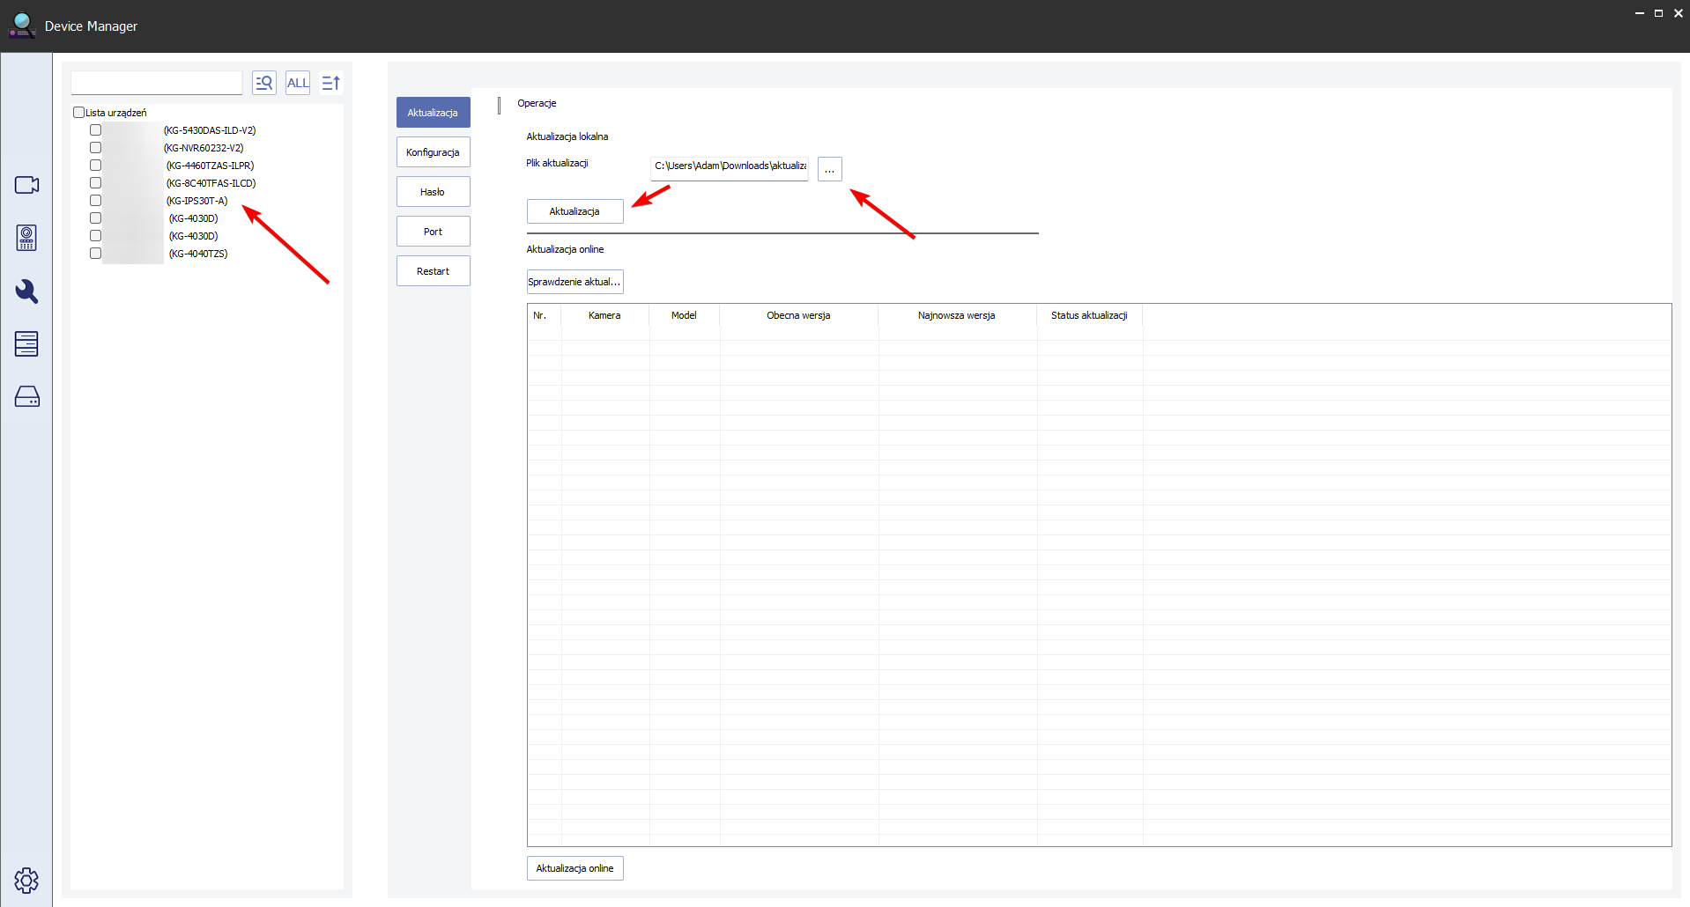
Task: Switch to the Konfiguracja tab
Action: point(433,152)
